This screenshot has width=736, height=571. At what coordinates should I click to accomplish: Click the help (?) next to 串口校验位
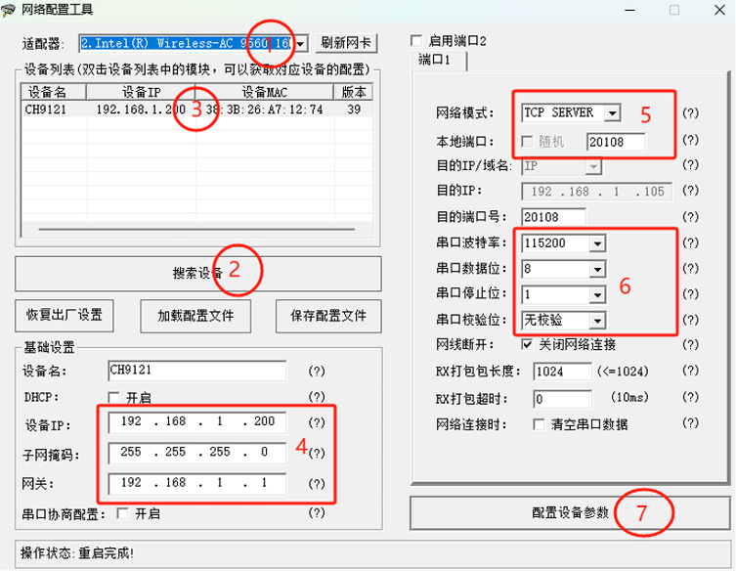tap(691, 320)
